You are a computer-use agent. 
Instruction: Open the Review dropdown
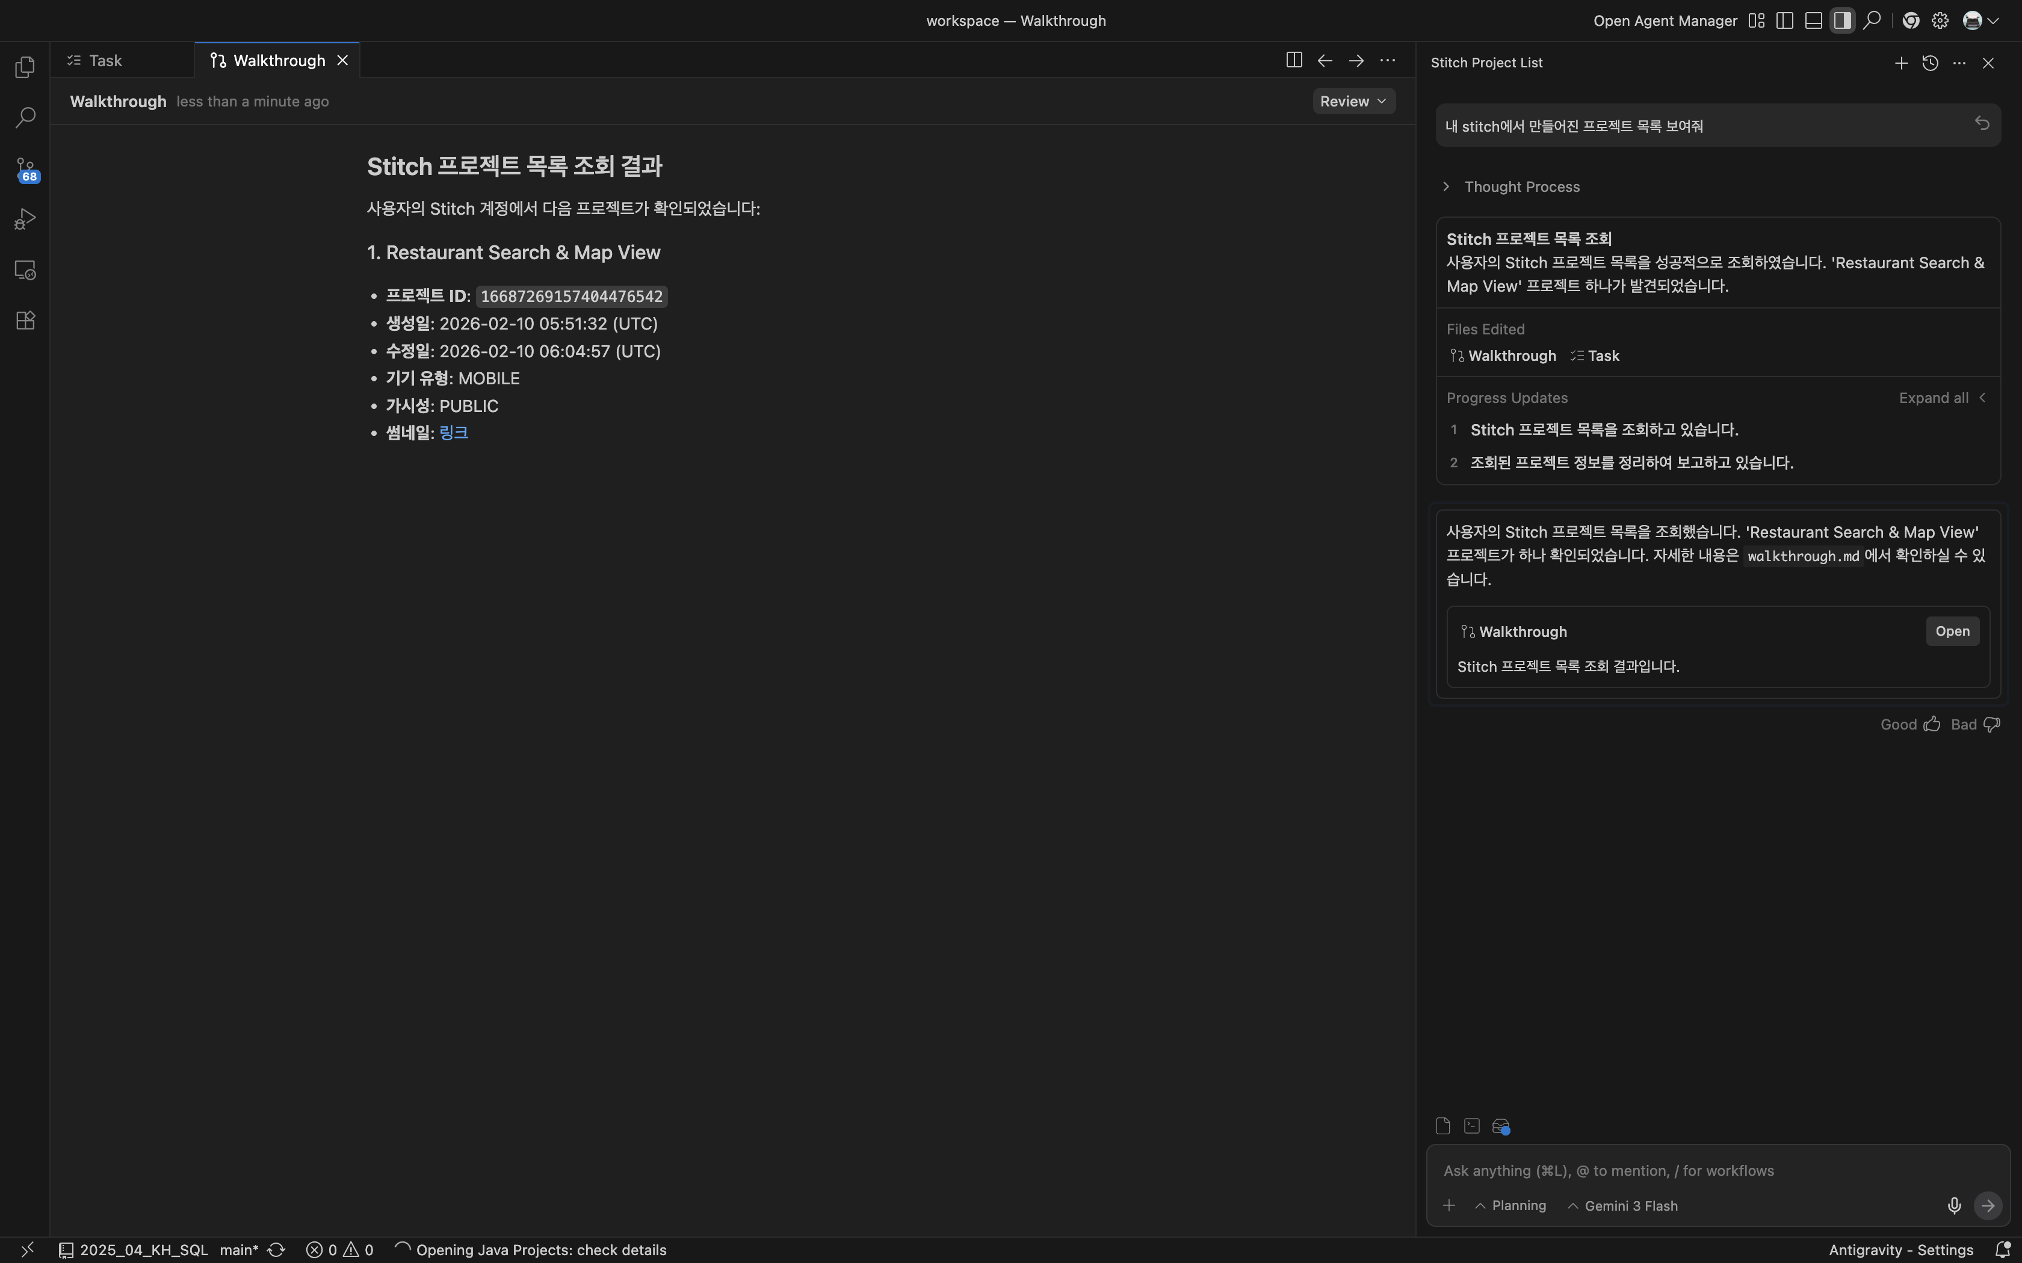point(1353,101)
